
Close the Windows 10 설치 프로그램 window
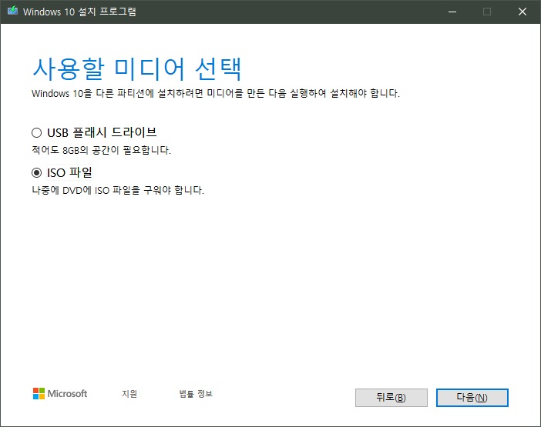point(523,12)
